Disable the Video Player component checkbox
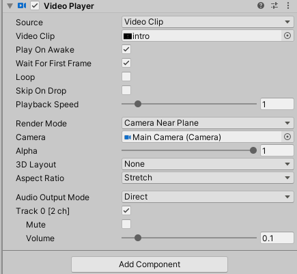This screenshot has width=297, height=274. click(x=35, y=5)
